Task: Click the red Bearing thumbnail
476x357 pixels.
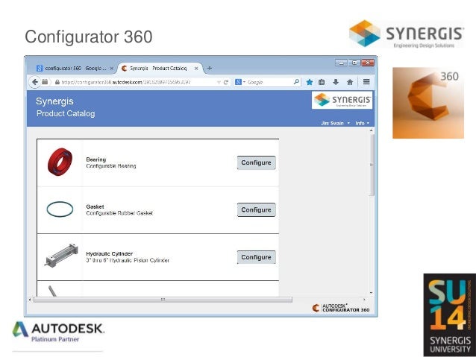Action: click(x=60, y=162)
